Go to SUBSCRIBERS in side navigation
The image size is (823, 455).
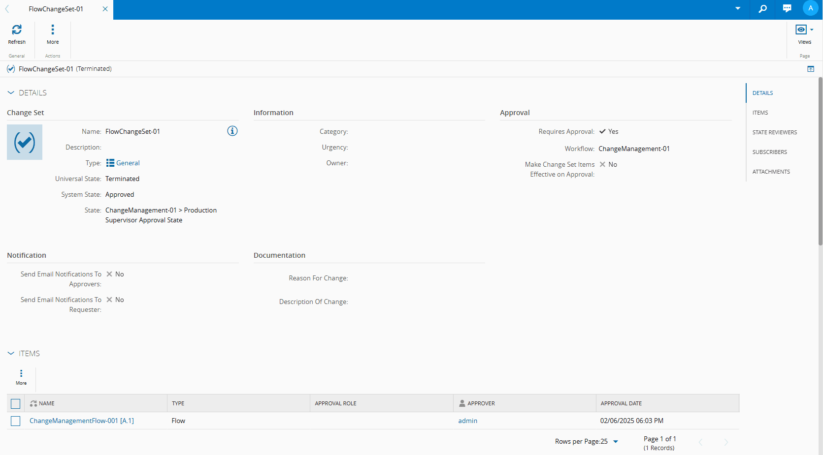tap(769, 152)
